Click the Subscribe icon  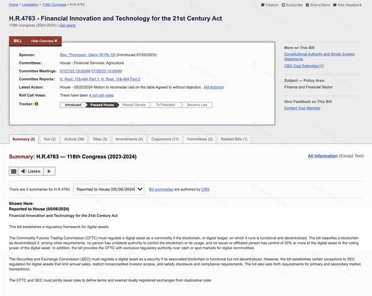pyautogui.click(x=283, y=5)
